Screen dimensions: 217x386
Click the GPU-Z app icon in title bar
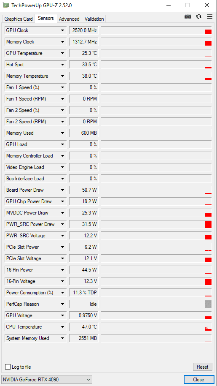coord(6,5)
